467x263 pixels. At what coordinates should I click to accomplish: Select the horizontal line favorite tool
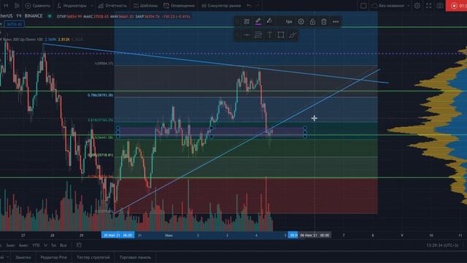(247, 35)
